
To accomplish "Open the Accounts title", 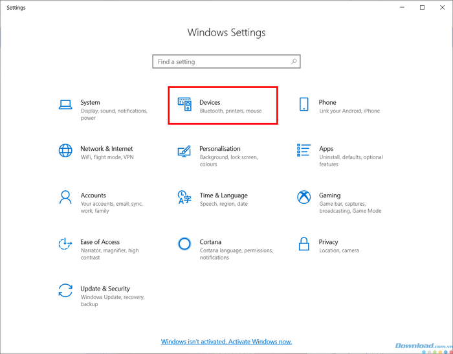I will [93, 195].
